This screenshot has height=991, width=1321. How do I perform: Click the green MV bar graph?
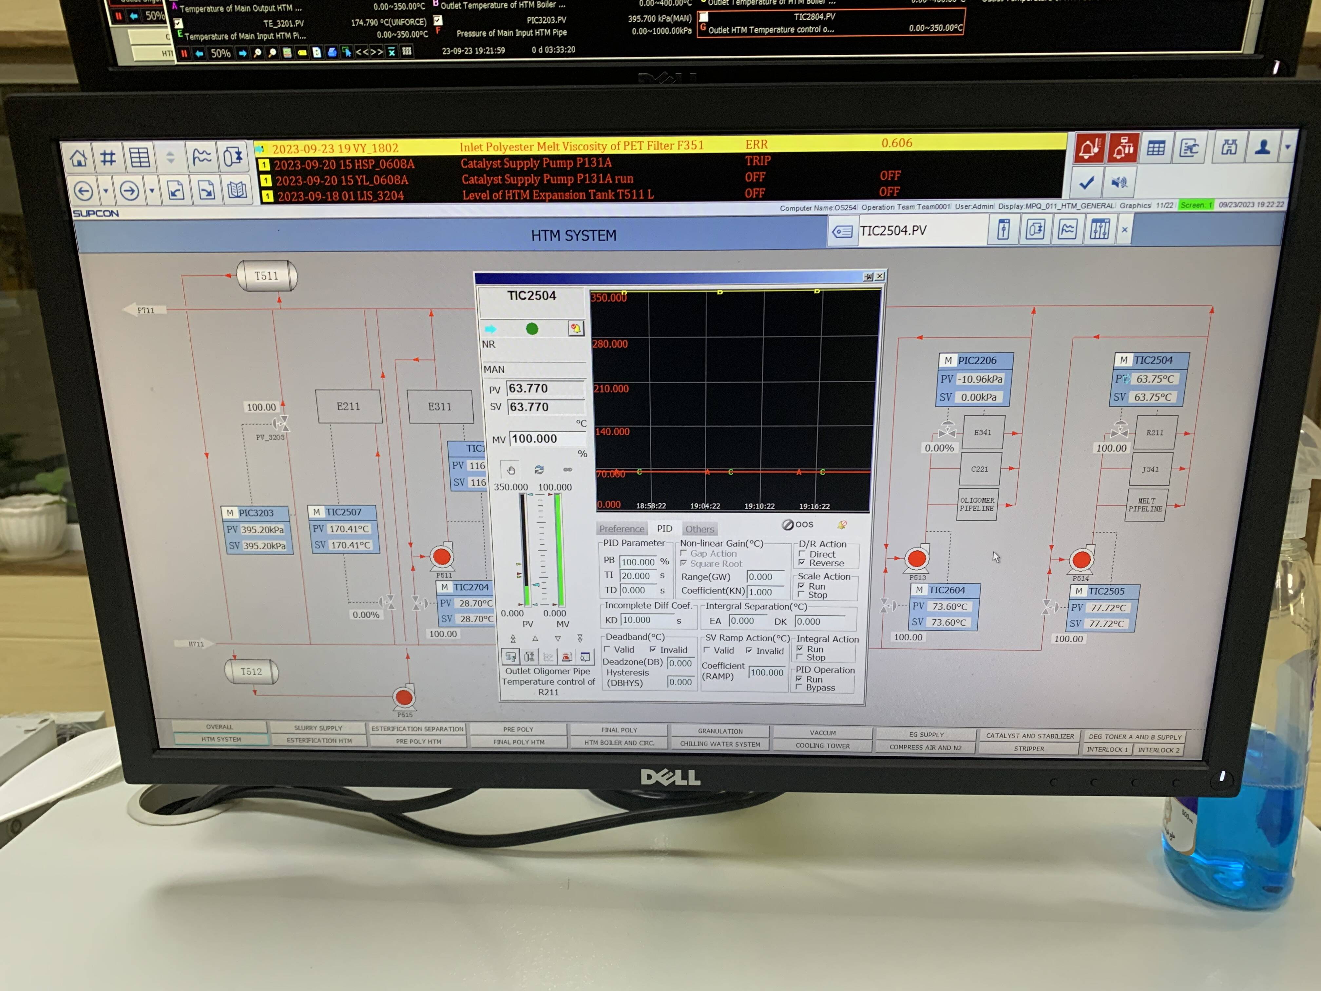(559, 550)
